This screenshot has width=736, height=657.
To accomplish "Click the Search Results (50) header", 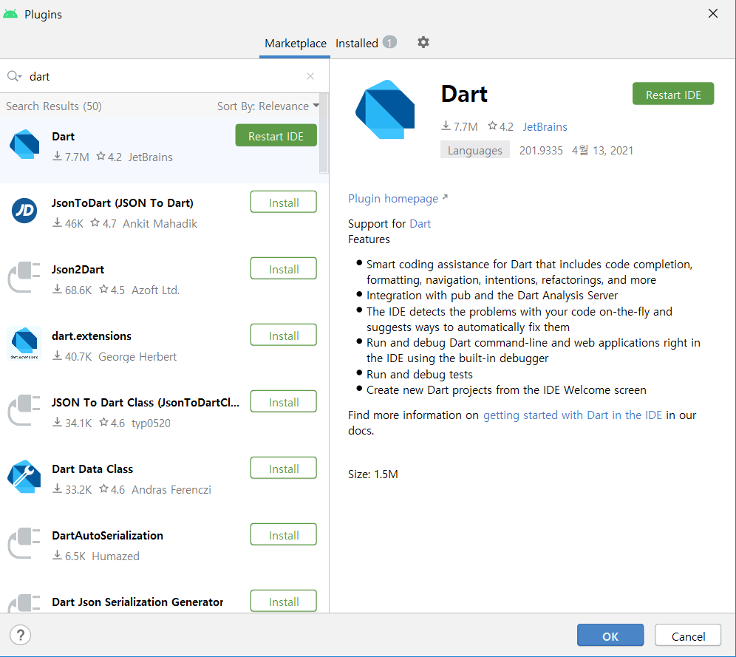I will click(x=53, y=106).
